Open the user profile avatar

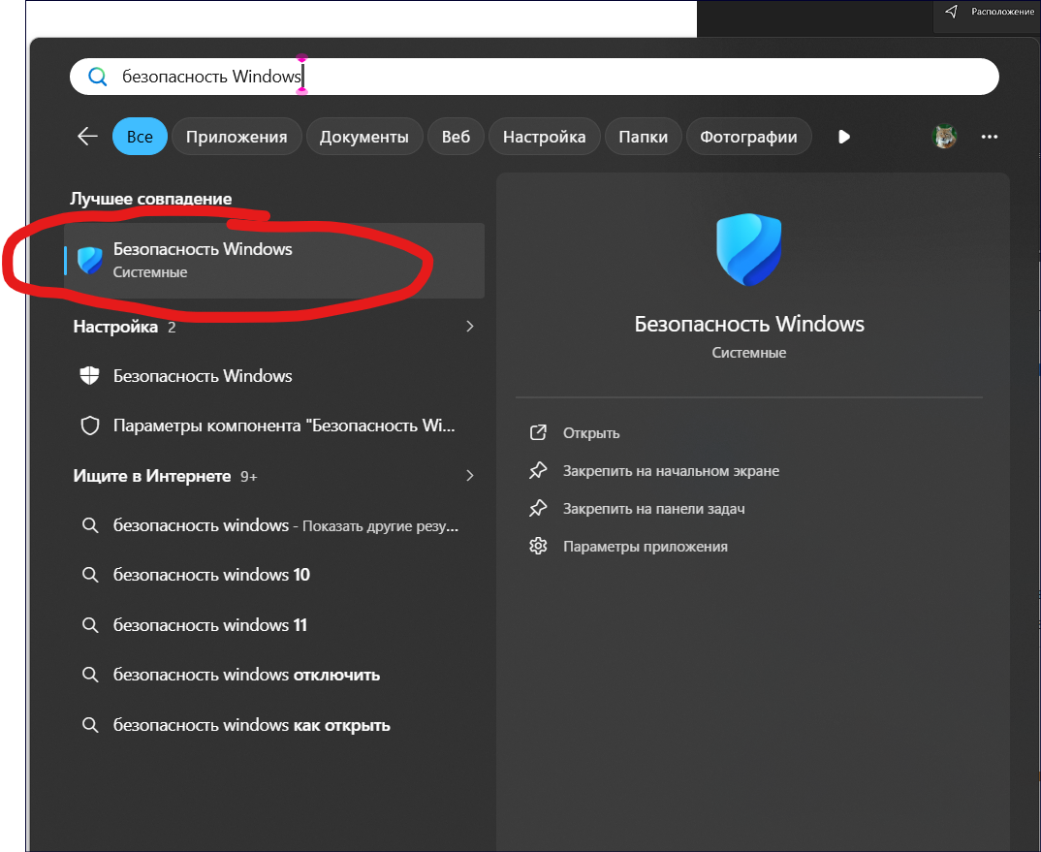coord(944,136)
